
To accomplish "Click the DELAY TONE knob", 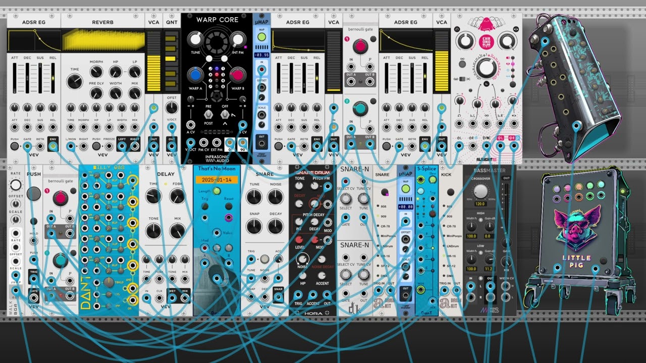I will click(x=153, y=231).
